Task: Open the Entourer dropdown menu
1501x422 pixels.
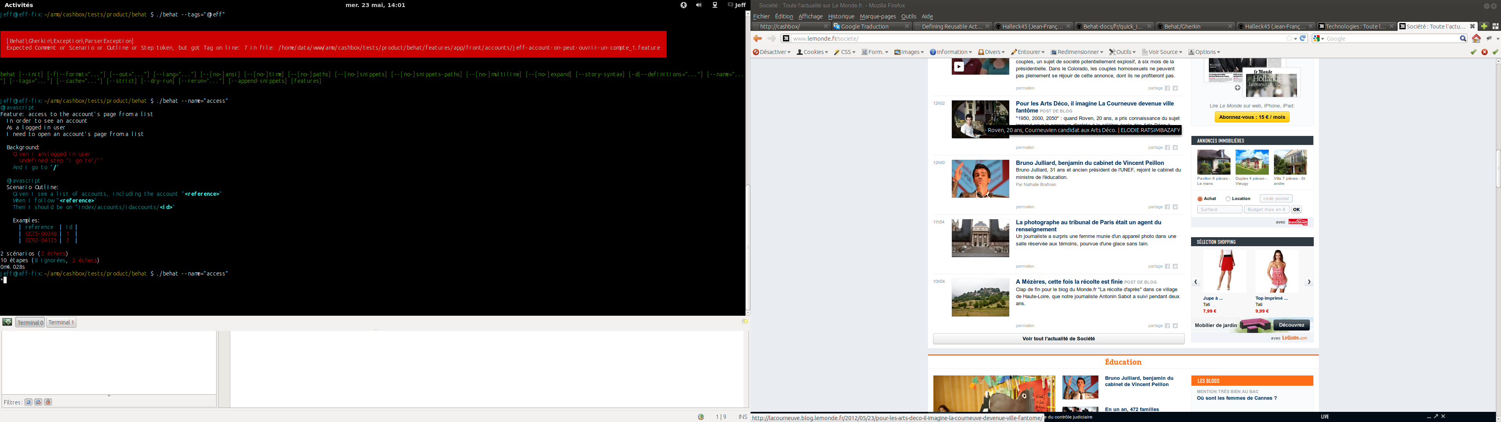Action: pyautogui.click(x=1028, y=52)
